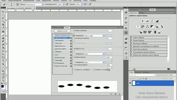This screenshot has width=177, height=100.
Task: Toggle the Brush panel from options bar
Action: click(x=17, y=4)
